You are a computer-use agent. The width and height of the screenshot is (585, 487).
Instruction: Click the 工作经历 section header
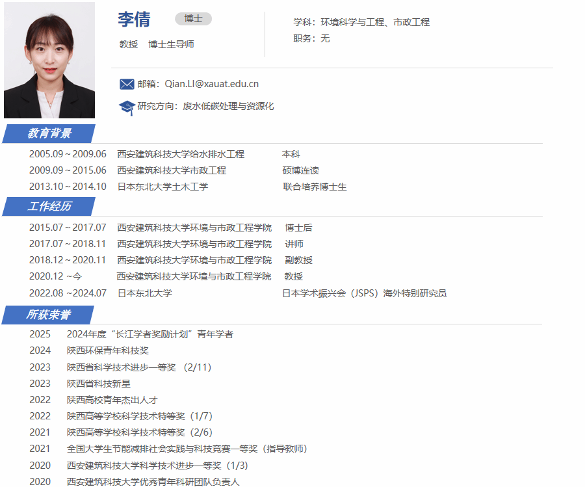click(x=49, y=206)
